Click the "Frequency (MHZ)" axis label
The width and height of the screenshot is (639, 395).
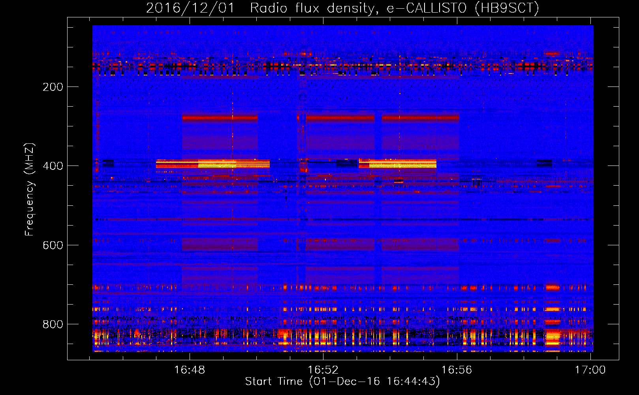[30, 190]
